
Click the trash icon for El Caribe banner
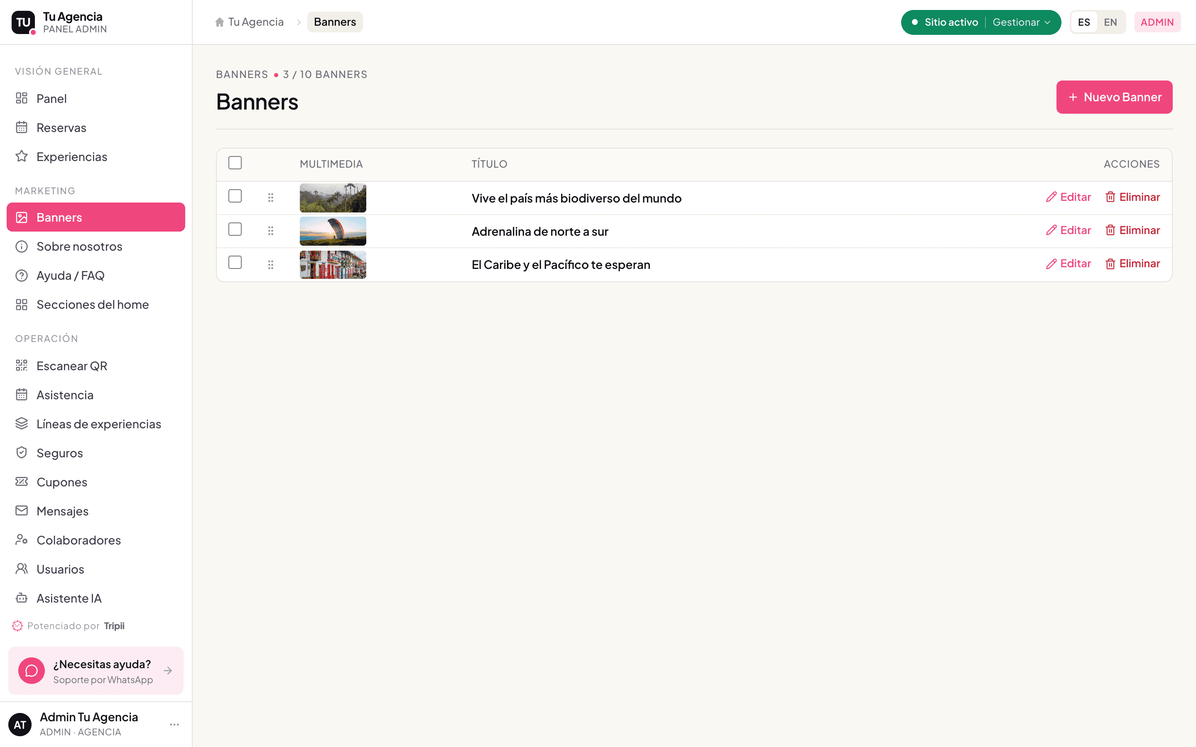[x=1110, y=264]
